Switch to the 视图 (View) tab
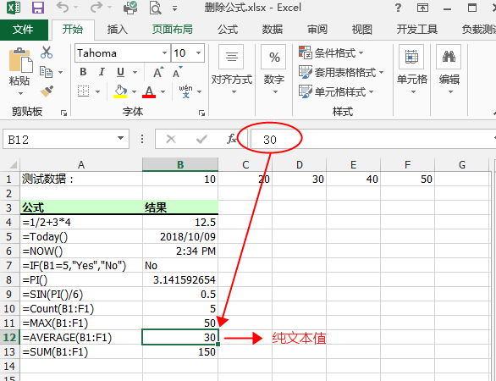The height and width of the screenshot is (381, 496). [x=362, y=30]
